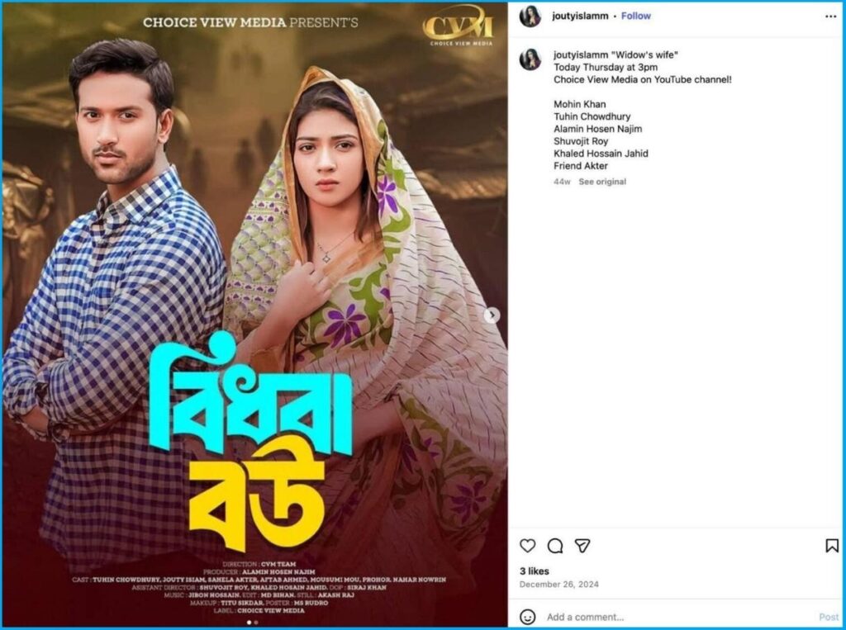Viewport: 846px width, 630px height.
Task: Open joutyislamm username in post header
Action: [x=580, y=17]
